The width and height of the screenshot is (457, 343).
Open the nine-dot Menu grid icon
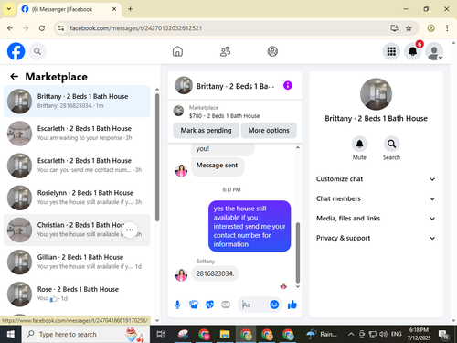tap(391, 51)
